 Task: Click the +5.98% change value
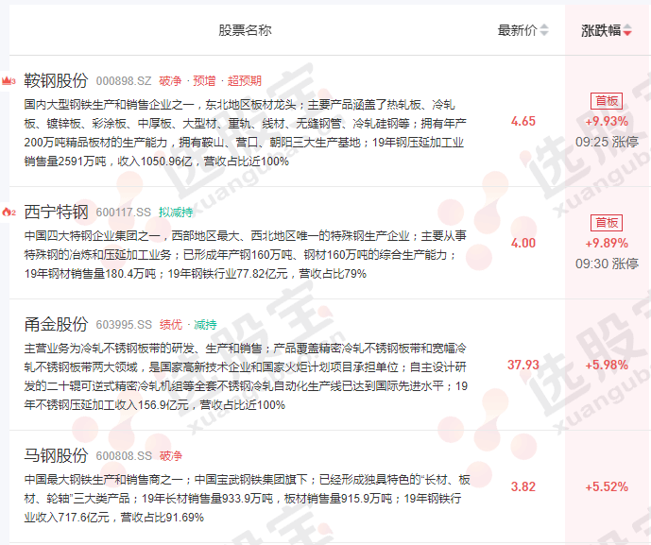pyautogui.click(x=607, y=365)
